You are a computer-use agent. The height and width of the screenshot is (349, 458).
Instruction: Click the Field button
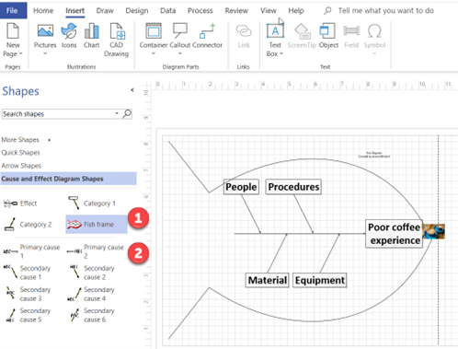coord(351,36)
